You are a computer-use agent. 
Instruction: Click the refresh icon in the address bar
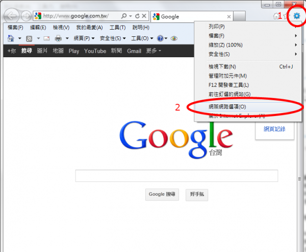[x=137, y=16]
